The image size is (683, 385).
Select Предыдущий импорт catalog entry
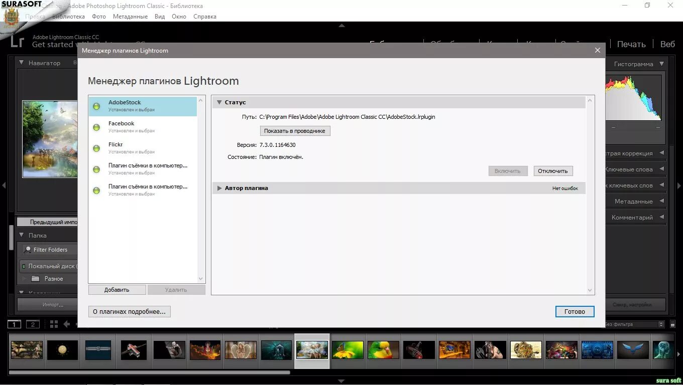(48, 222)
